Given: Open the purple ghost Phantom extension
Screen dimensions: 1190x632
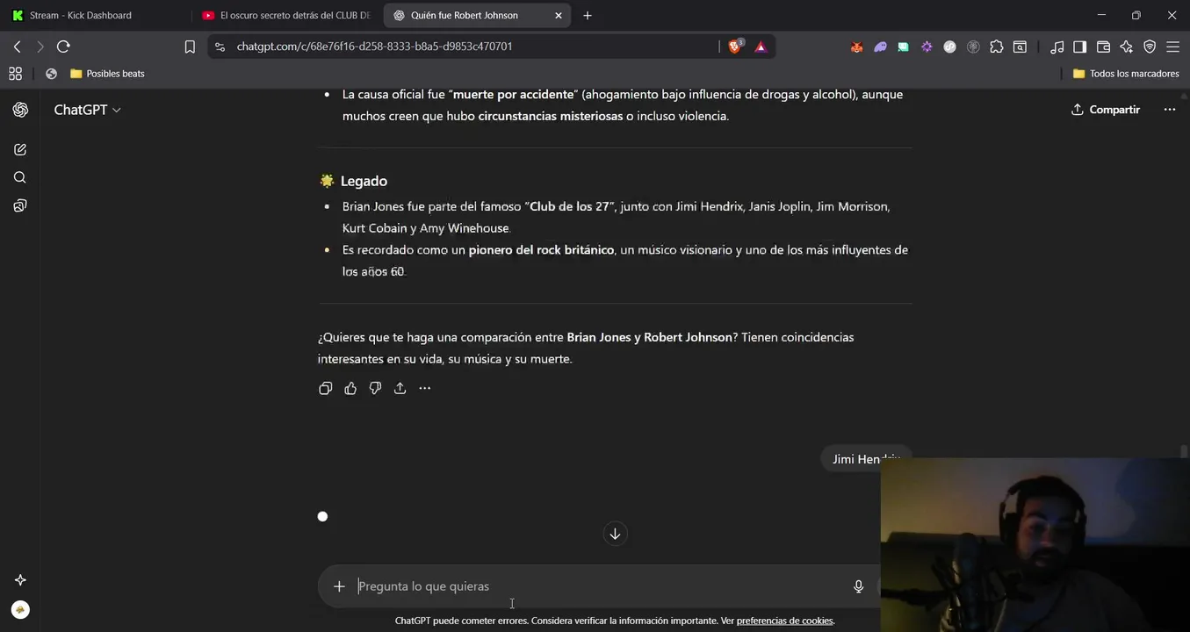Looking at the screenshot, I should tap(880, 47).
